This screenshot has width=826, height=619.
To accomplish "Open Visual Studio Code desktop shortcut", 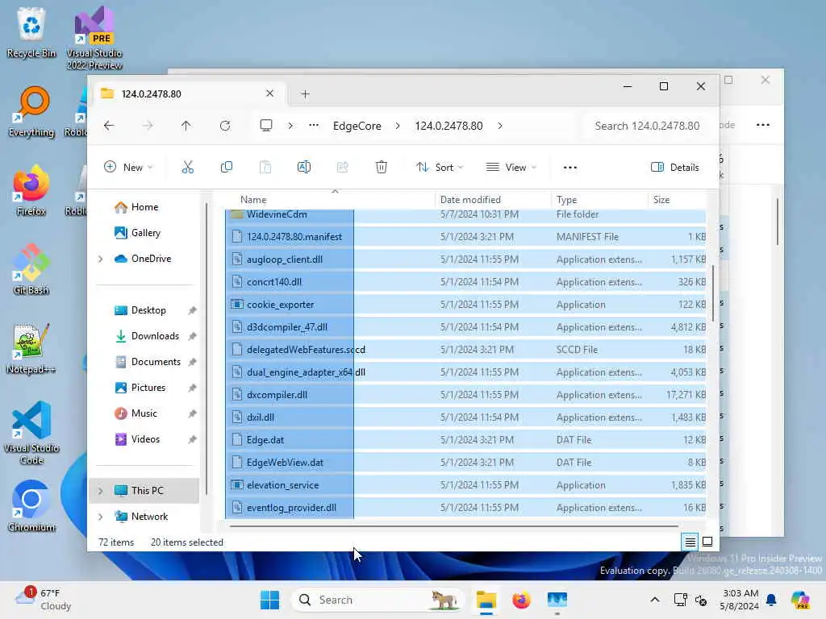I will tap(31, 433).
